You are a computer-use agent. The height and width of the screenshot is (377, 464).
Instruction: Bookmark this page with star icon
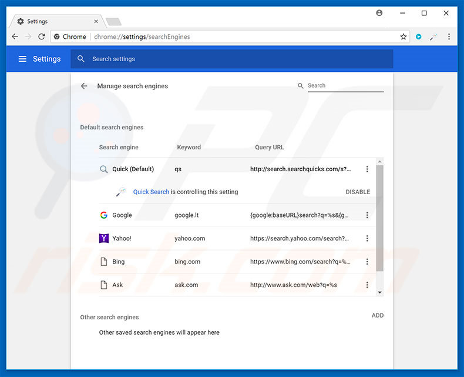(404, 36)
